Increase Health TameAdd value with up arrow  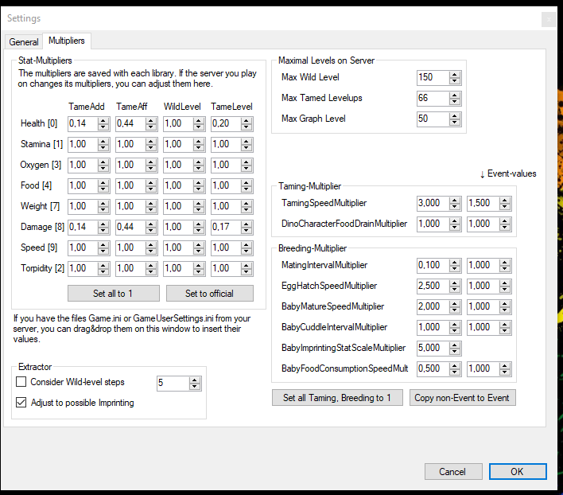click(103, 121)
